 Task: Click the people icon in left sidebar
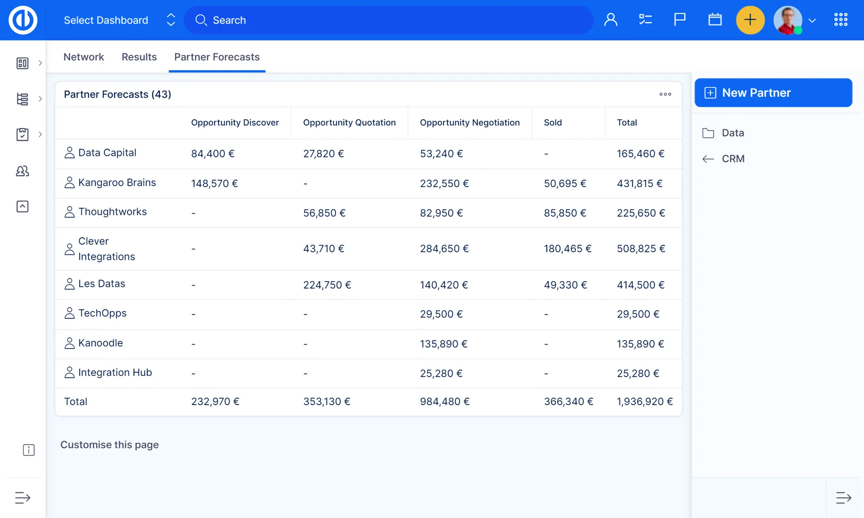point(22,171)
